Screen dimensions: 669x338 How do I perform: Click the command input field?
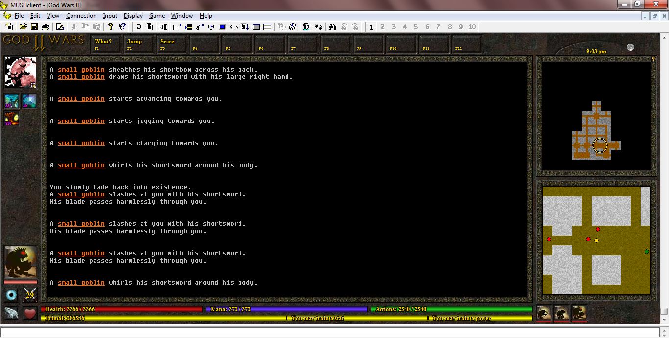pyautogui.click(x=330, y=332)
